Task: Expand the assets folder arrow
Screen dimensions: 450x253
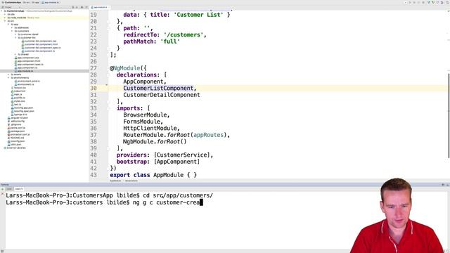Action: coord(8,74)
